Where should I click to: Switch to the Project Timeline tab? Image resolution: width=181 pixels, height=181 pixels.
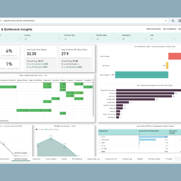pyautogui.click(x=51, y=159)
